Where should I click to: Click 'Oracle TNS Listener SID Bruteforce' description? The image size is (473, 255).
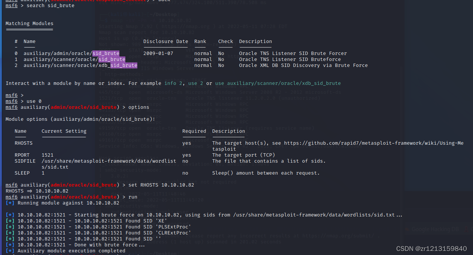point(290,59)
